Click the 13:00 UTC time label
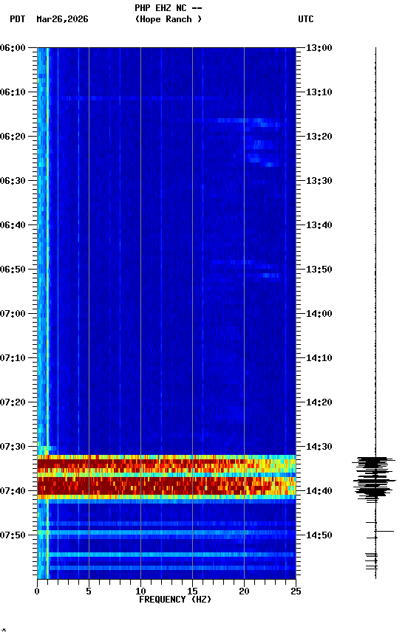 (319, 48)
